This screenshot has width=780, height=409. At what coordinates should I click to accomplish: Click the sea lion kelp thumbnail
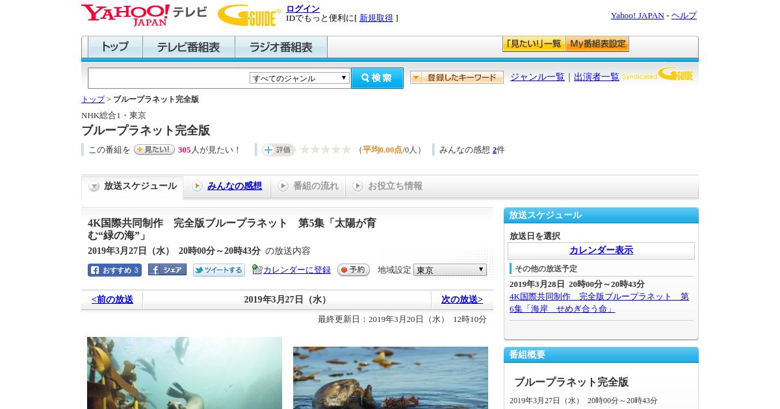pyautogui.click(x=185, y=373)
